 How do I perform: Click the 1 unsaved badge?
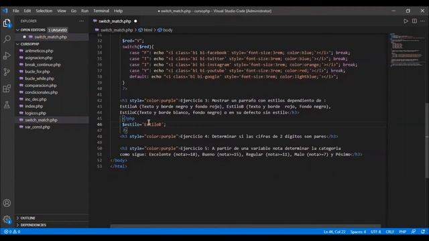click(x=58, y=29)
